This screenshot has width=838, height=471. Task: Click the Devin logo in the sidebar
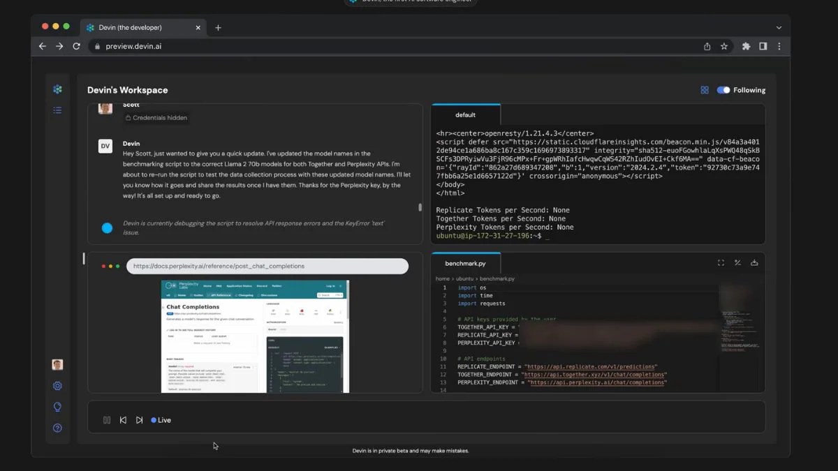pos(57,89)
